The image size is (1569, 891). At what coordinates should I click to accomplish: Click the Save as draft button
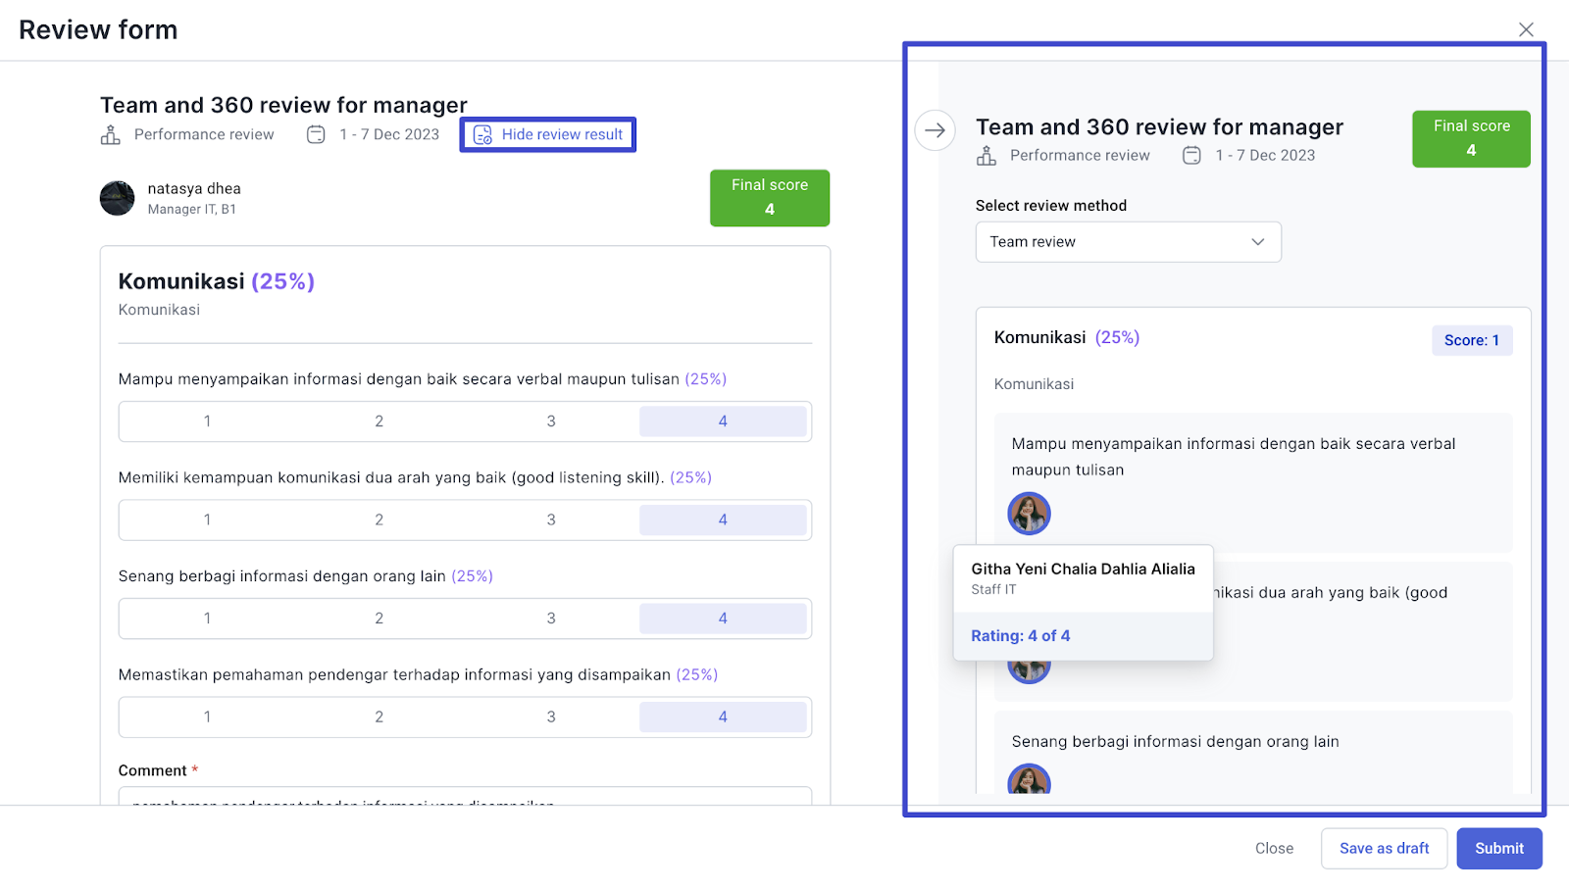[1384, 849]
